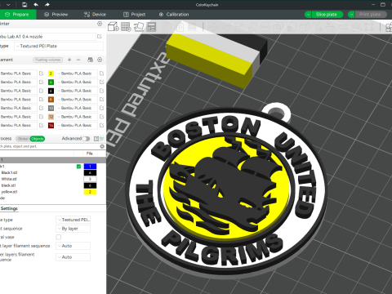The height and width of the screenshot is (294, 392).
Task: Open the Project tab
Action: [x=135, y=15]
